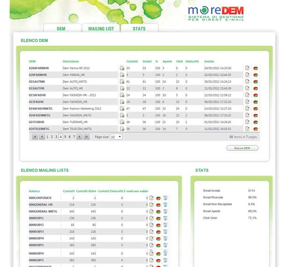Select the 021AUTMK DEM name
The image size is (290, 267).
click(x=37, y=82)
